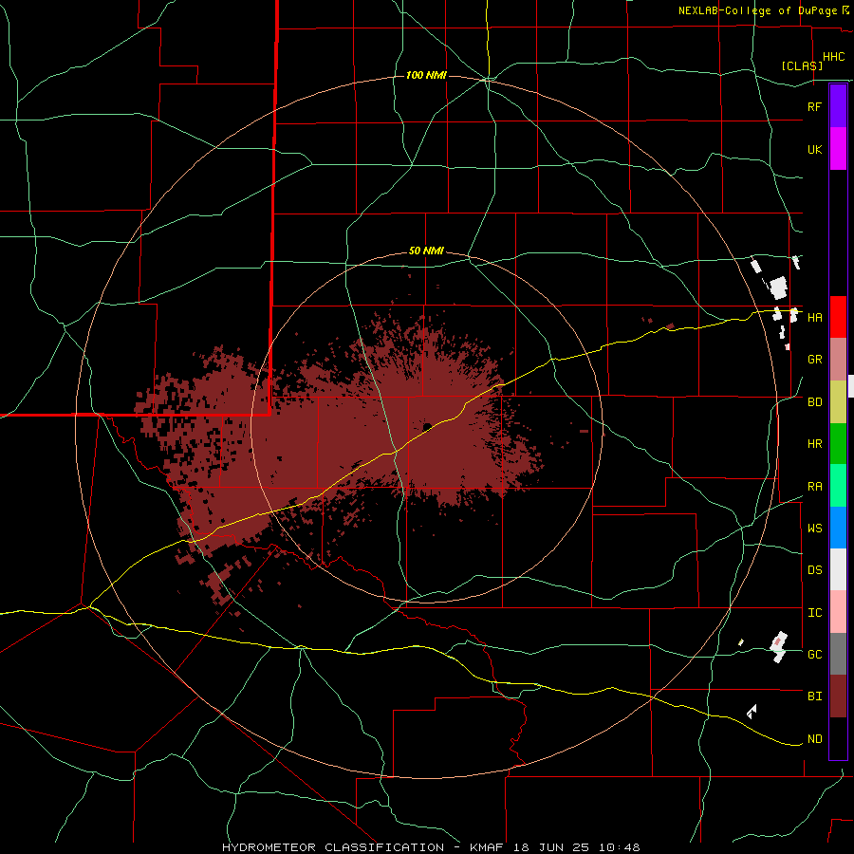
Task: Click the '50 NMI' range ring label
Action: (x=426, y=251)
